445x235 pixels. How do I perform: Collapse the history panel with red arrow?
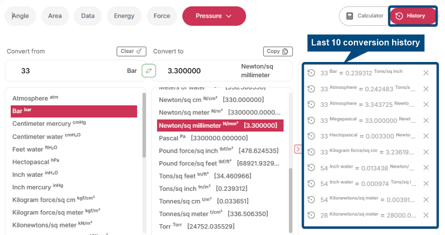[x=298, y=149]
